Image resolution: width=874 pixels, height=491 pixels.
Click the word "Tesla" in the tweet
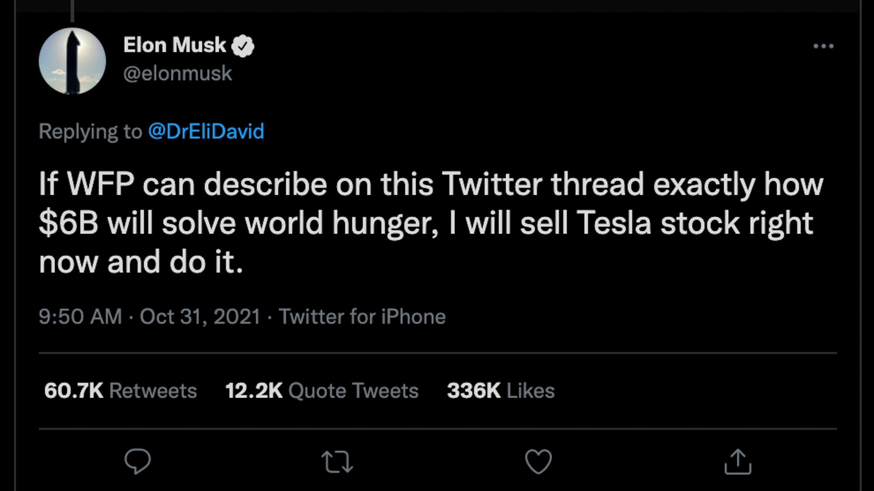click(614, 223)
